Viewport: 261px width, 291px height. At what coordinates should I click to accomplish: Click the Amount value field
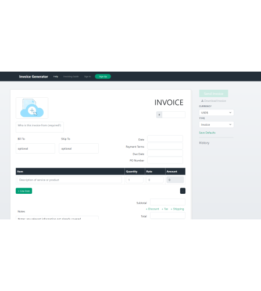[175, 180]
